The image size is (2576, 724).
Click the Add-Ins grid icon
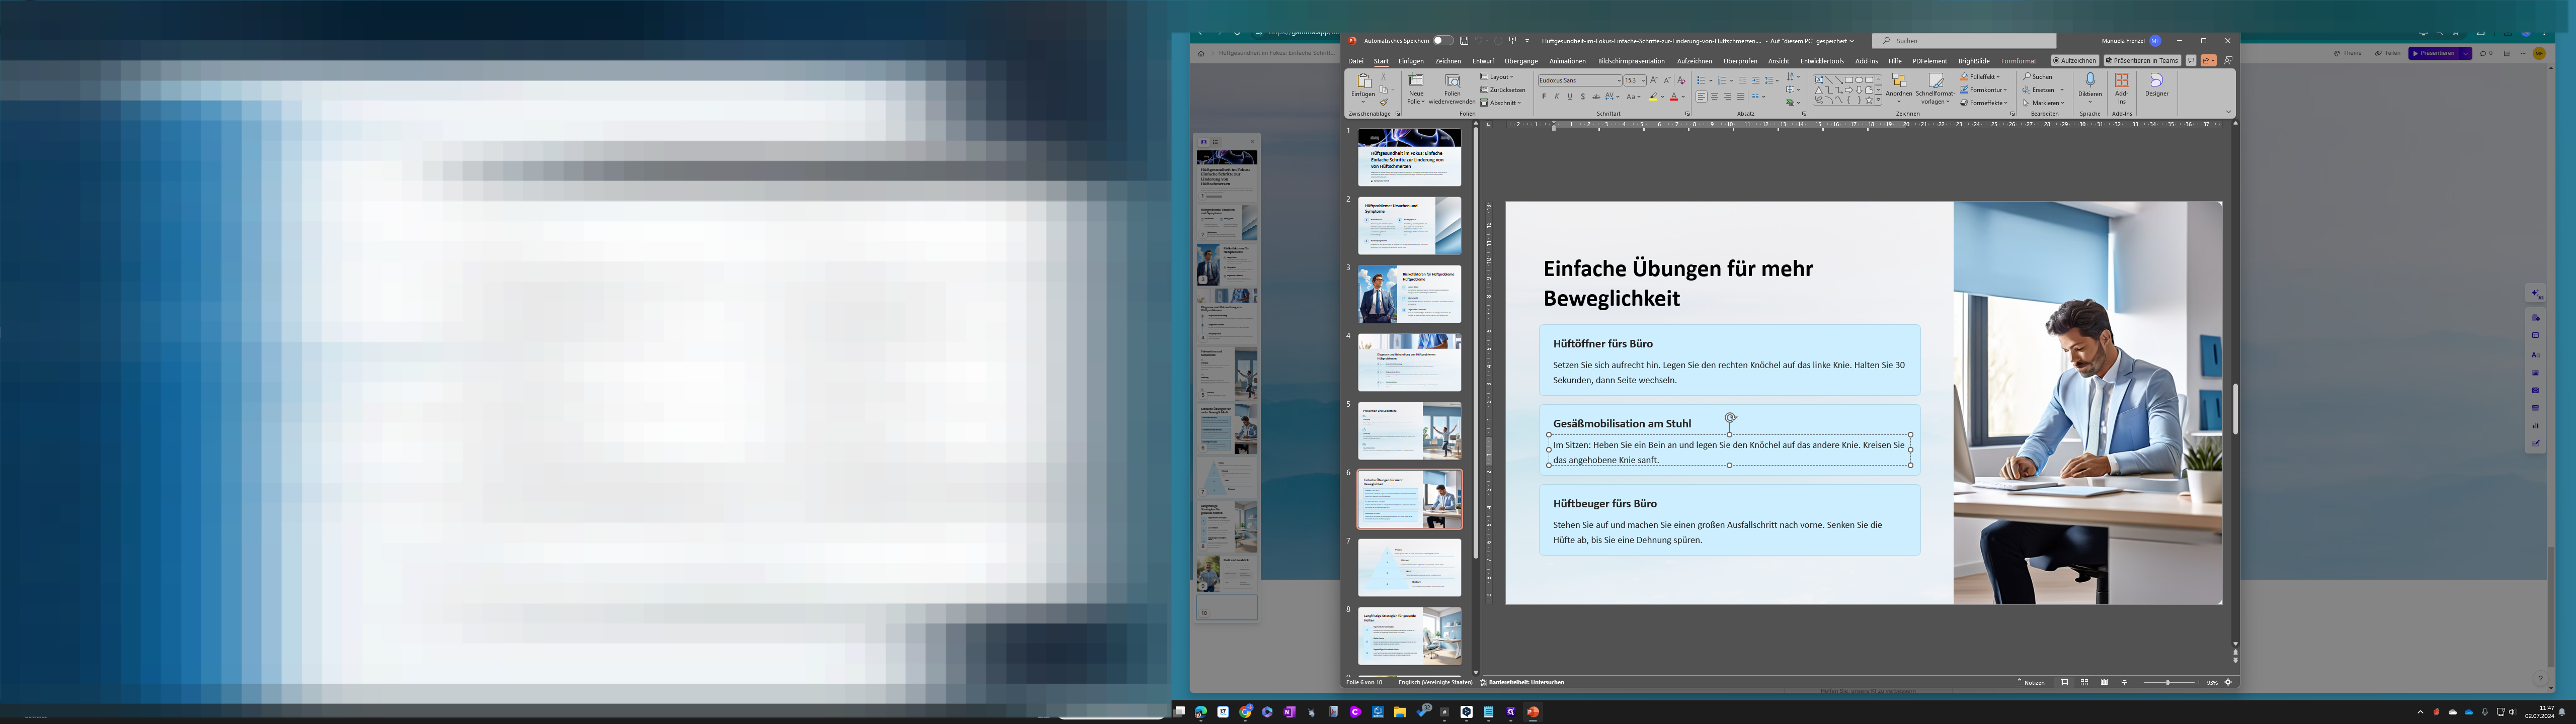pos(2122,80)
